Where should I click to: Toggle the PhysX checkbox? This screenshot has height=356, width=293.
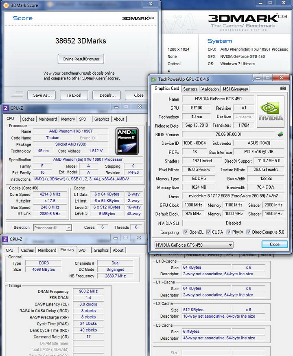click(229, 232)
